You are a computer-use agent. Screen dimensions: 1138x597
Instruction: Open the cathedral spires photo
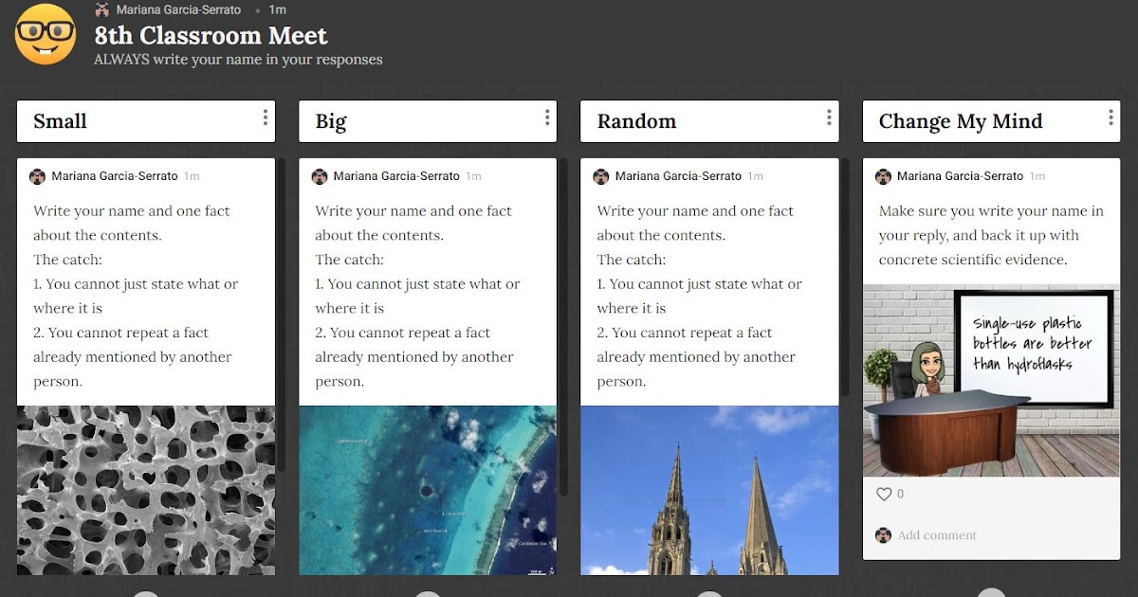[709, 491]
